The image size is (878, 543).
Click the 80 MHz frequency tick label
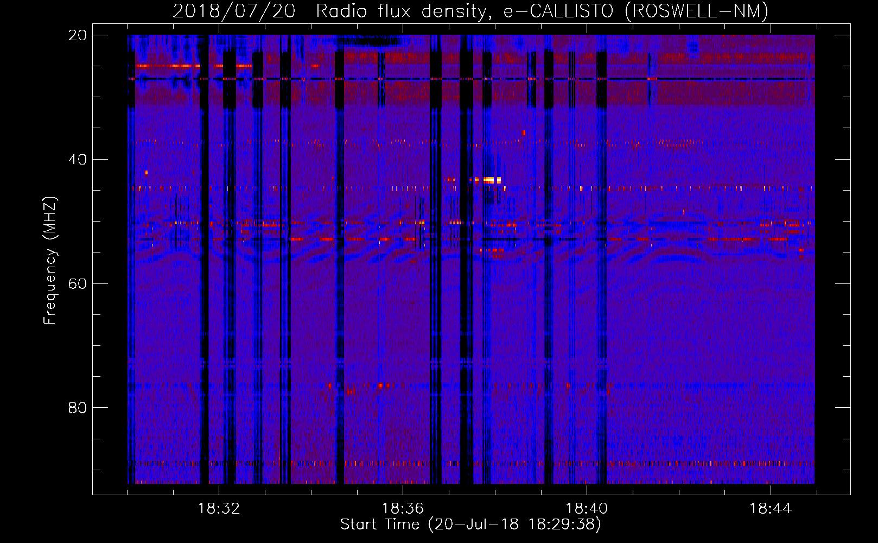77,408
